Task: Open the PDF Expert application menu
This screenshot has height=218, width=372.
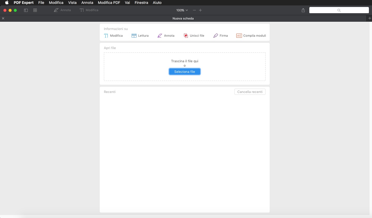Action: [x=24, y=3]
